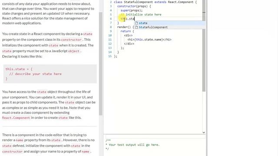The image size is (278, 156).
Task: Click the 'super(props);' line in editor
Action: pos(131,10)
